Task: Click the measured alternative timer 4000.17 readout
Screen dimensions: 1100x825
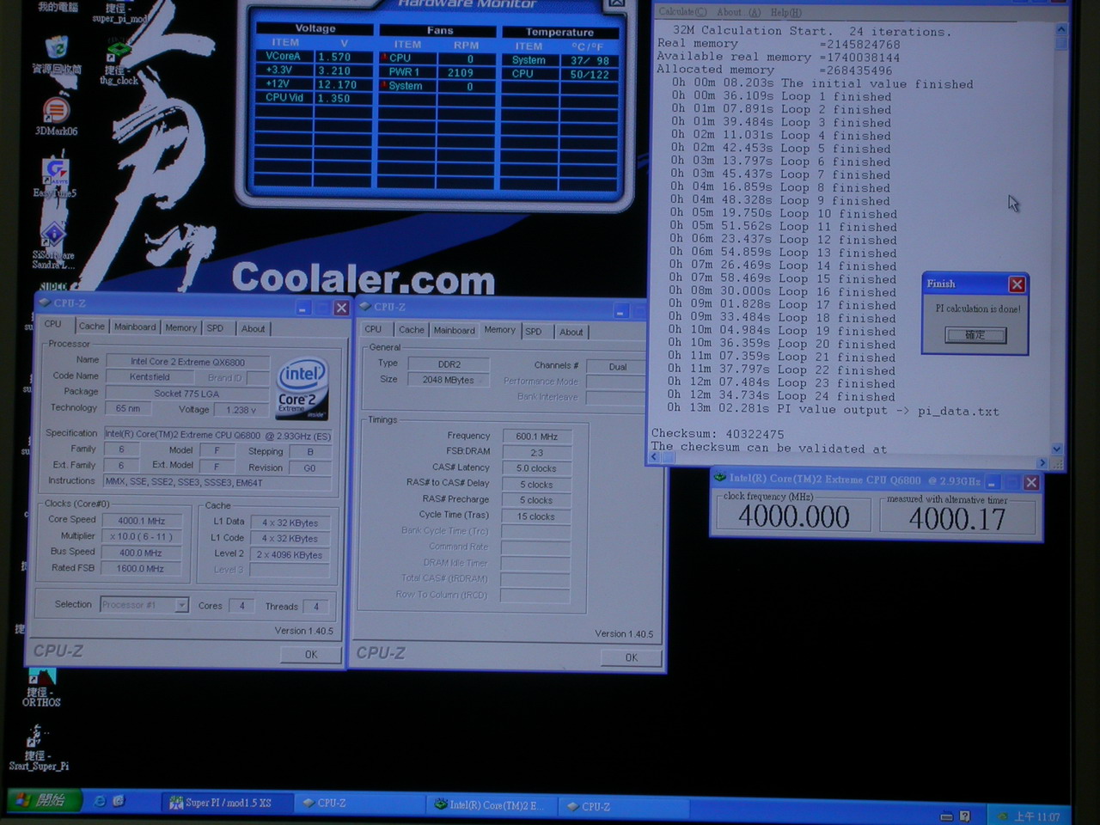Action: coord(958,518)
